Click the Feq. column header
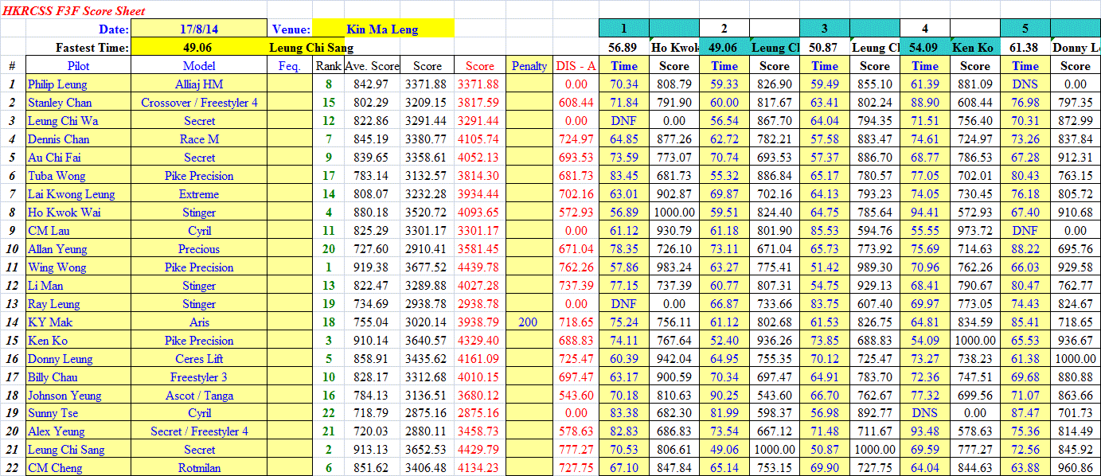The width and height of the screenshot is (1101, 476). coord(289,66)
